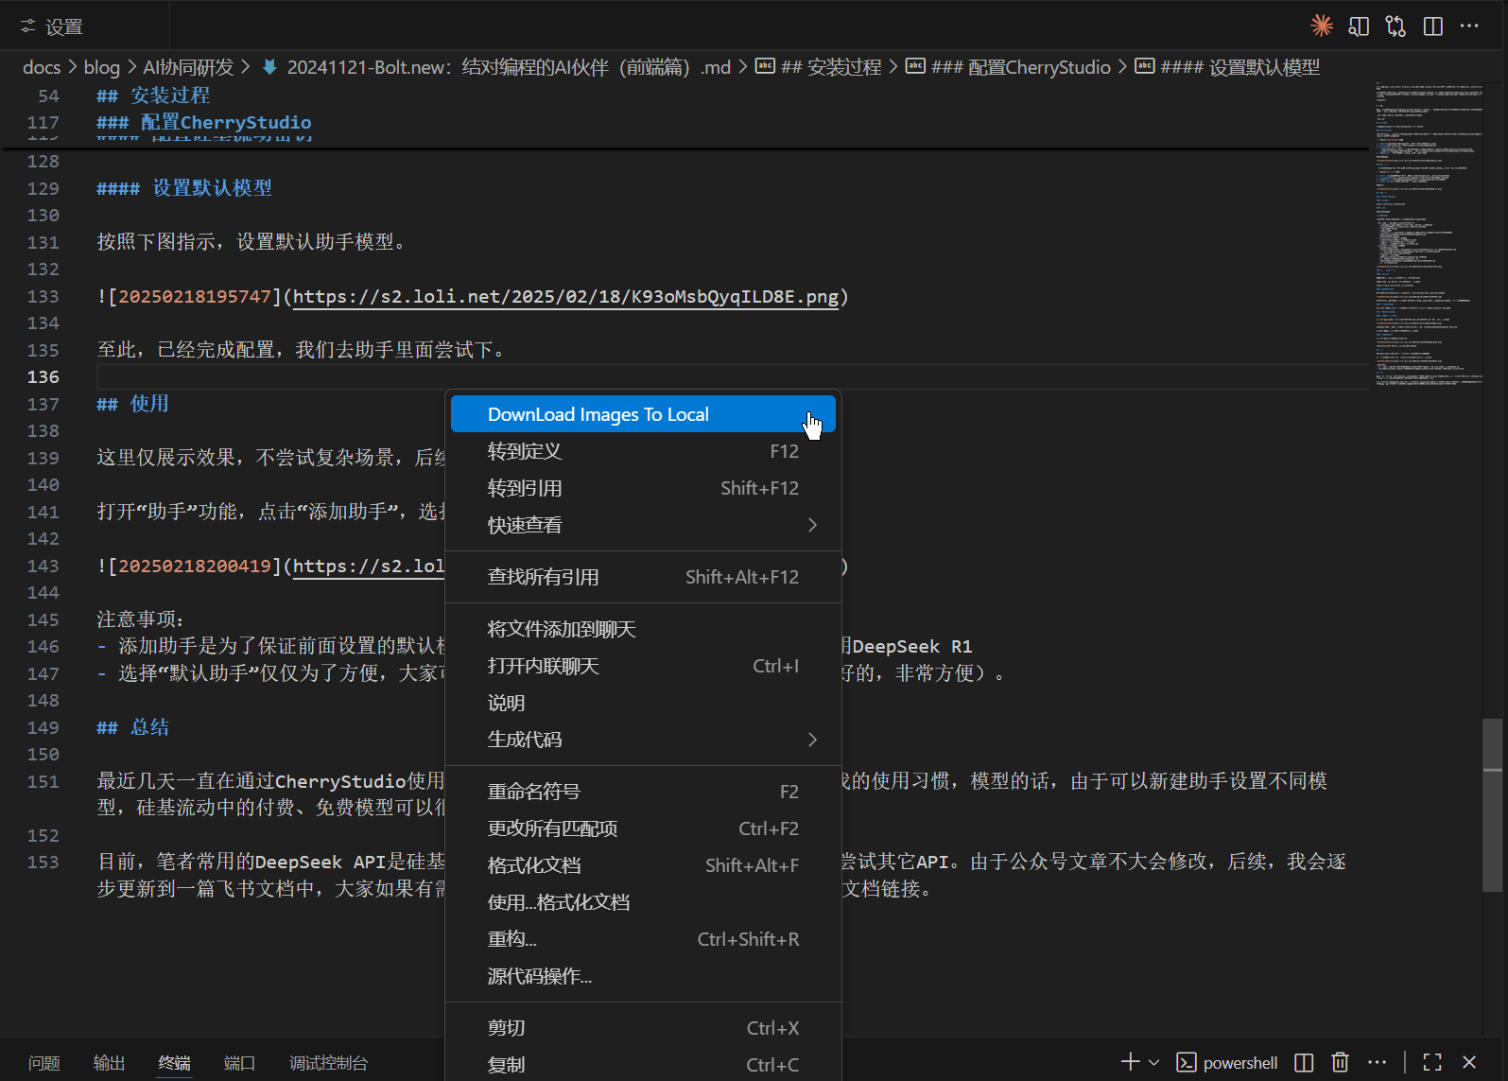Add a new terminal with plus icon
This screenshot has height=1081, width=1508.
click(x=1130, y=1062)
